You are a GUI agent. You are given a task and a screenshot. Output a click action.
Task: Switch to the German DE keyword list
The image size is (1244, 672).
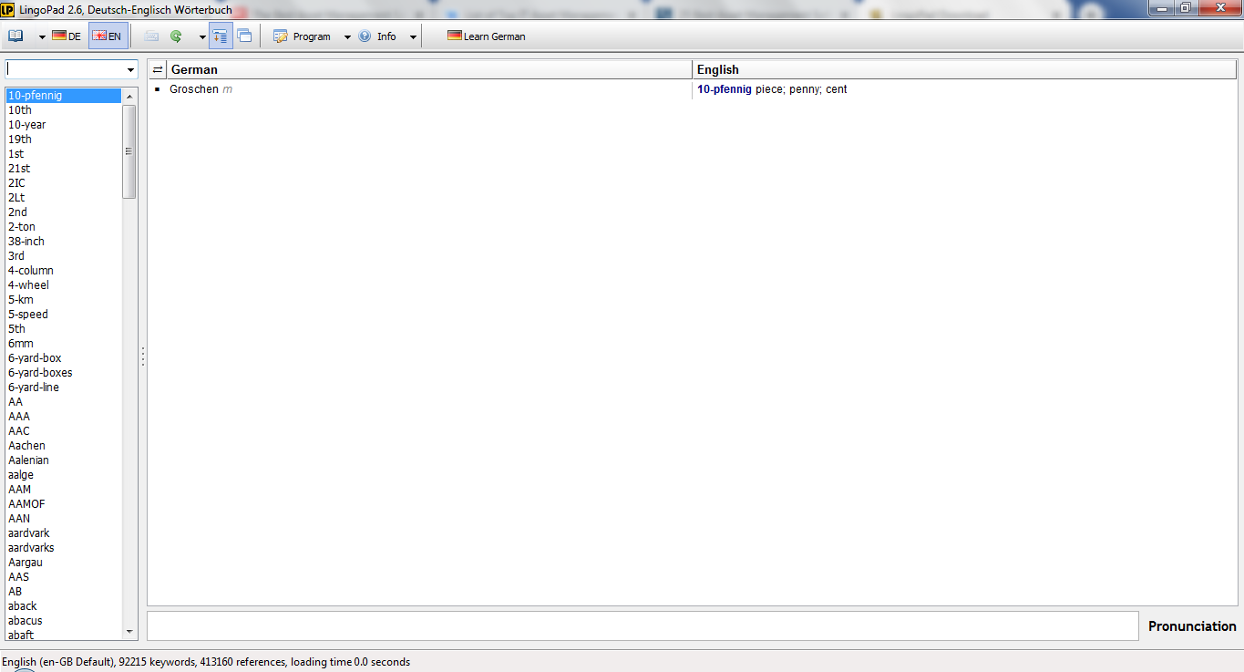67,36
